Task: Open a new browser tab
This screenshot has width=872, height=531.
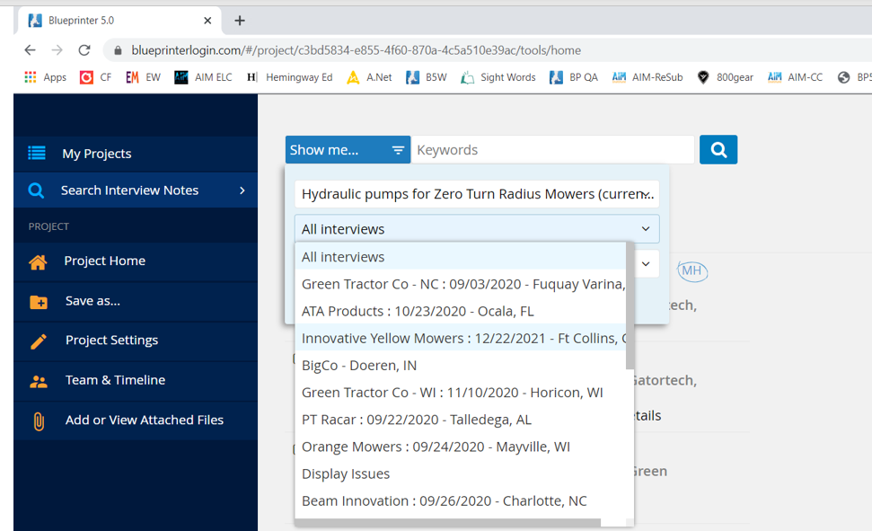Action: pyautogui.click(x=240, y=21)
